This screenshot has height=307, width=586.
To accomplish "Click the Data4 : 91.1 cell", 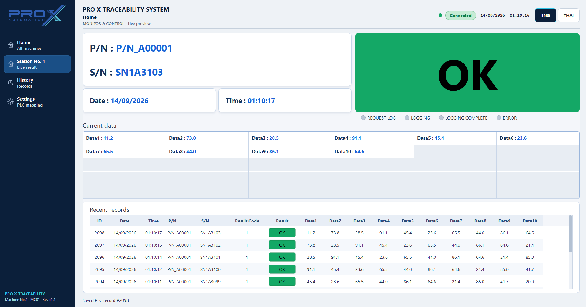I will (x=372, y=138).
